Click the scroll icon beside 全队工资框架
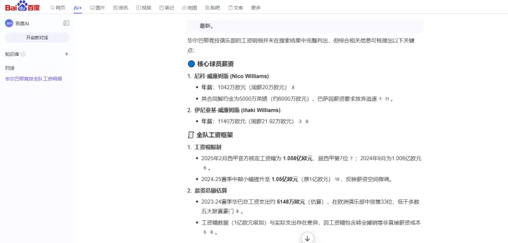 coord(191,135)
